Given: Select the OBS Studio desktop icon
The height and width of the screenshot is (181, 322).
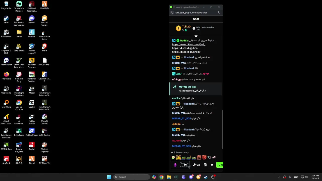Looking at the screenshot, I should 6,90.
